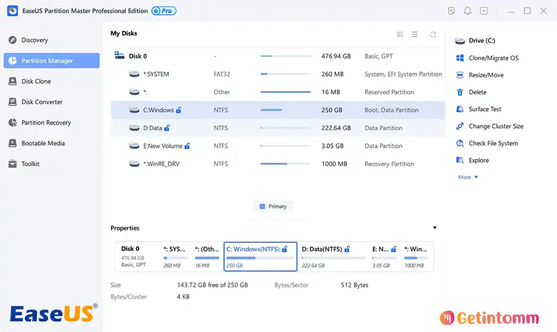Click the feedback note icon in title bar

coord(451,10)
